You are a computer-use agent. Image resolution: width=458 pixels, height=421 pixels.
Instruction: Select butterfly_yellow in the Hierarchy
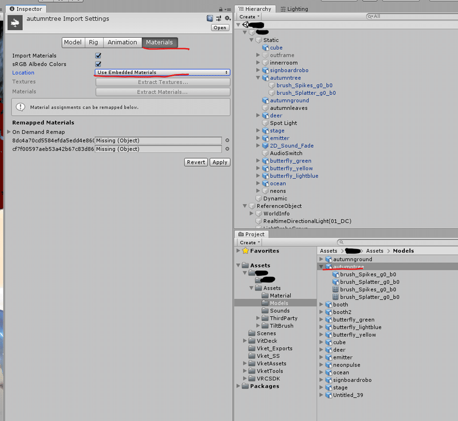click(291, 168)
